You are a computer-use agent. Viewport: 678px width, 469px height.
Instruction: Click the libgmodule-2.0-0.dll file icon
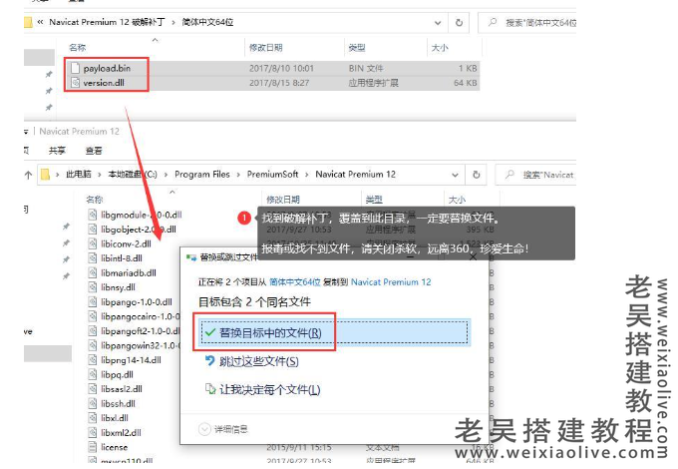(92, 215)
